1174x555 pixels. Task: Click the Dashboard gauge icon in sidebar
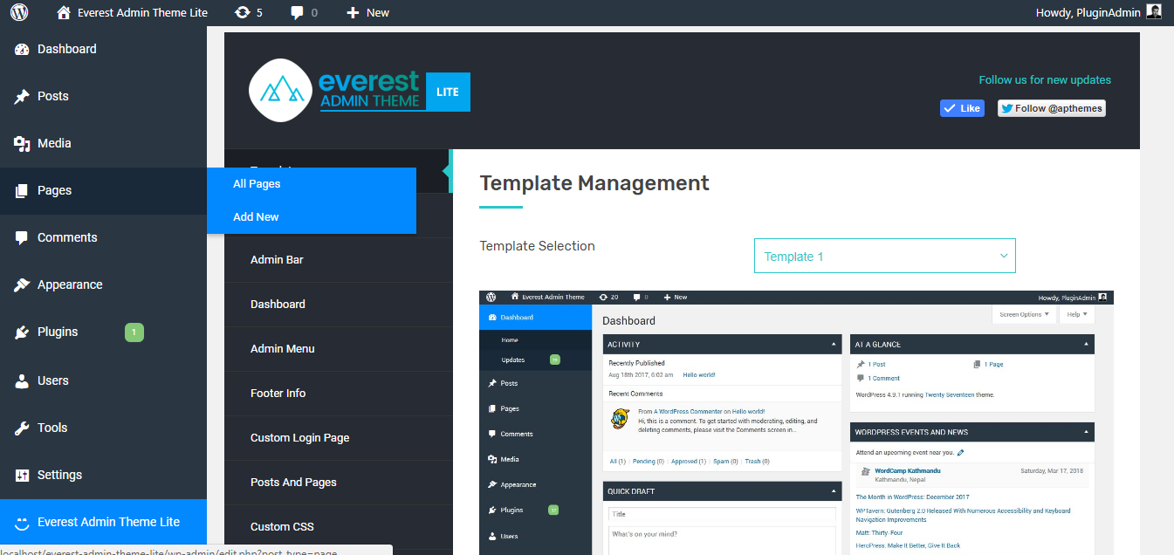(22, 49)
